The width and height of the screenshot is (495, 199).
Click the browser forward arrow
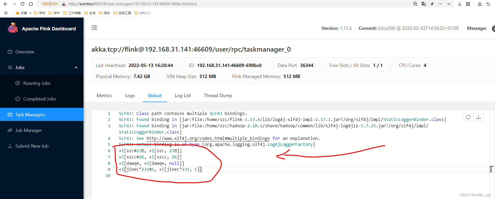pos(14,4)
